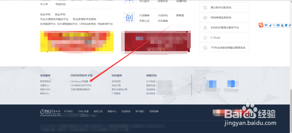
Task: Open the 腾云数字出版系统 card
Action: coord(224,8)
